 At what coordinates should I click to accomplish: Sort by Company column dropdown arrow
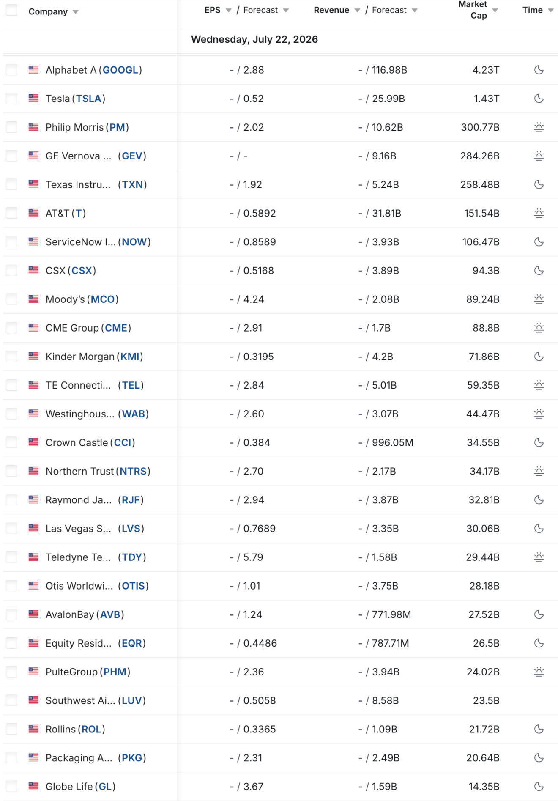(75, 12)
